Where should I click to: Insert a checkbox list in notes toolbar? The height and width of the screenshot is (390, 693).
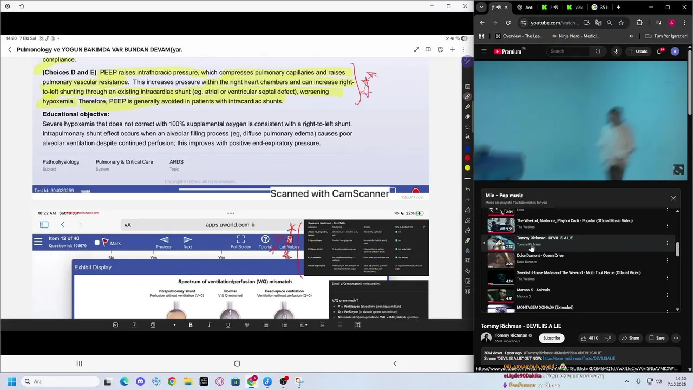pyautogui.click(x=115, y=325)
